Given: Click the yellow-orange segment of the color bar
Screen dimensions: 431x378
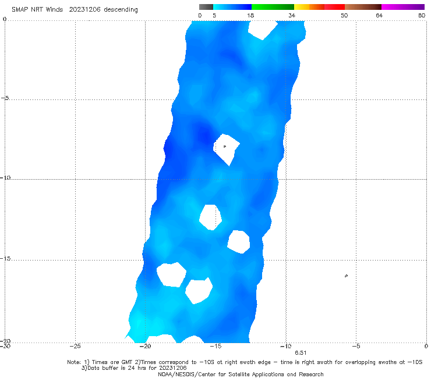Looking at the screenshot, I should (309, 7).
